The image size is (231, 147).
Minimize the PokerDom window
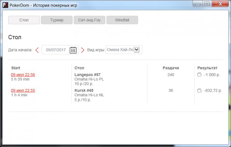(198, 4)
